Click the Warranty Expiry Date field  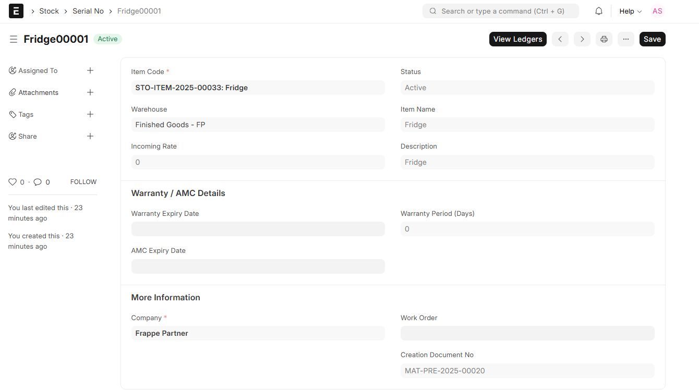[258, 229]
